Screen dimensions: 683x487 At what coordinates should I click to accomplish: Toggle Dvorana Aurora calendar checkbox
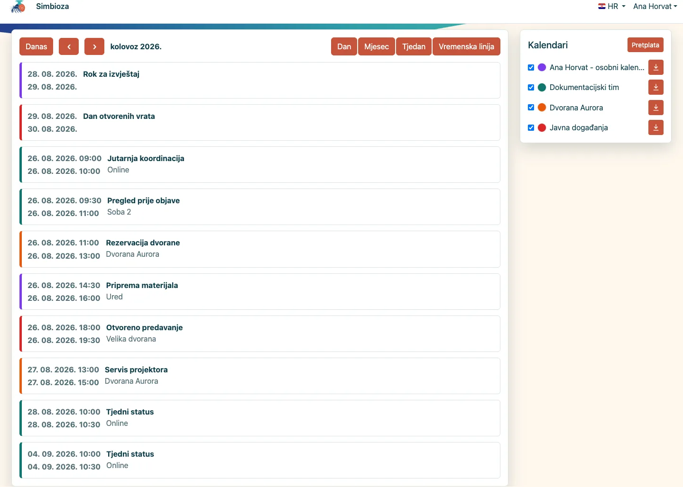(531, 108)
